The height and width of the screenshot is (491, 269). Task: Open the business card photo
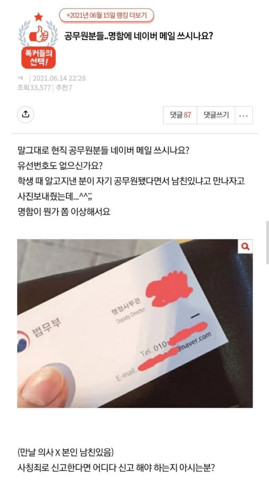point(135,324)
